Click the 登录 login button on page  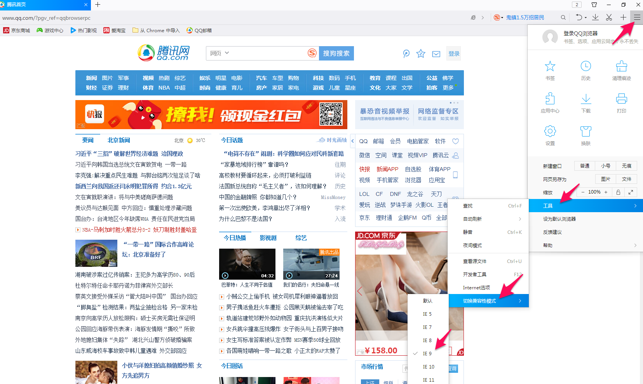pyautogui.click(x=454, y=54)
